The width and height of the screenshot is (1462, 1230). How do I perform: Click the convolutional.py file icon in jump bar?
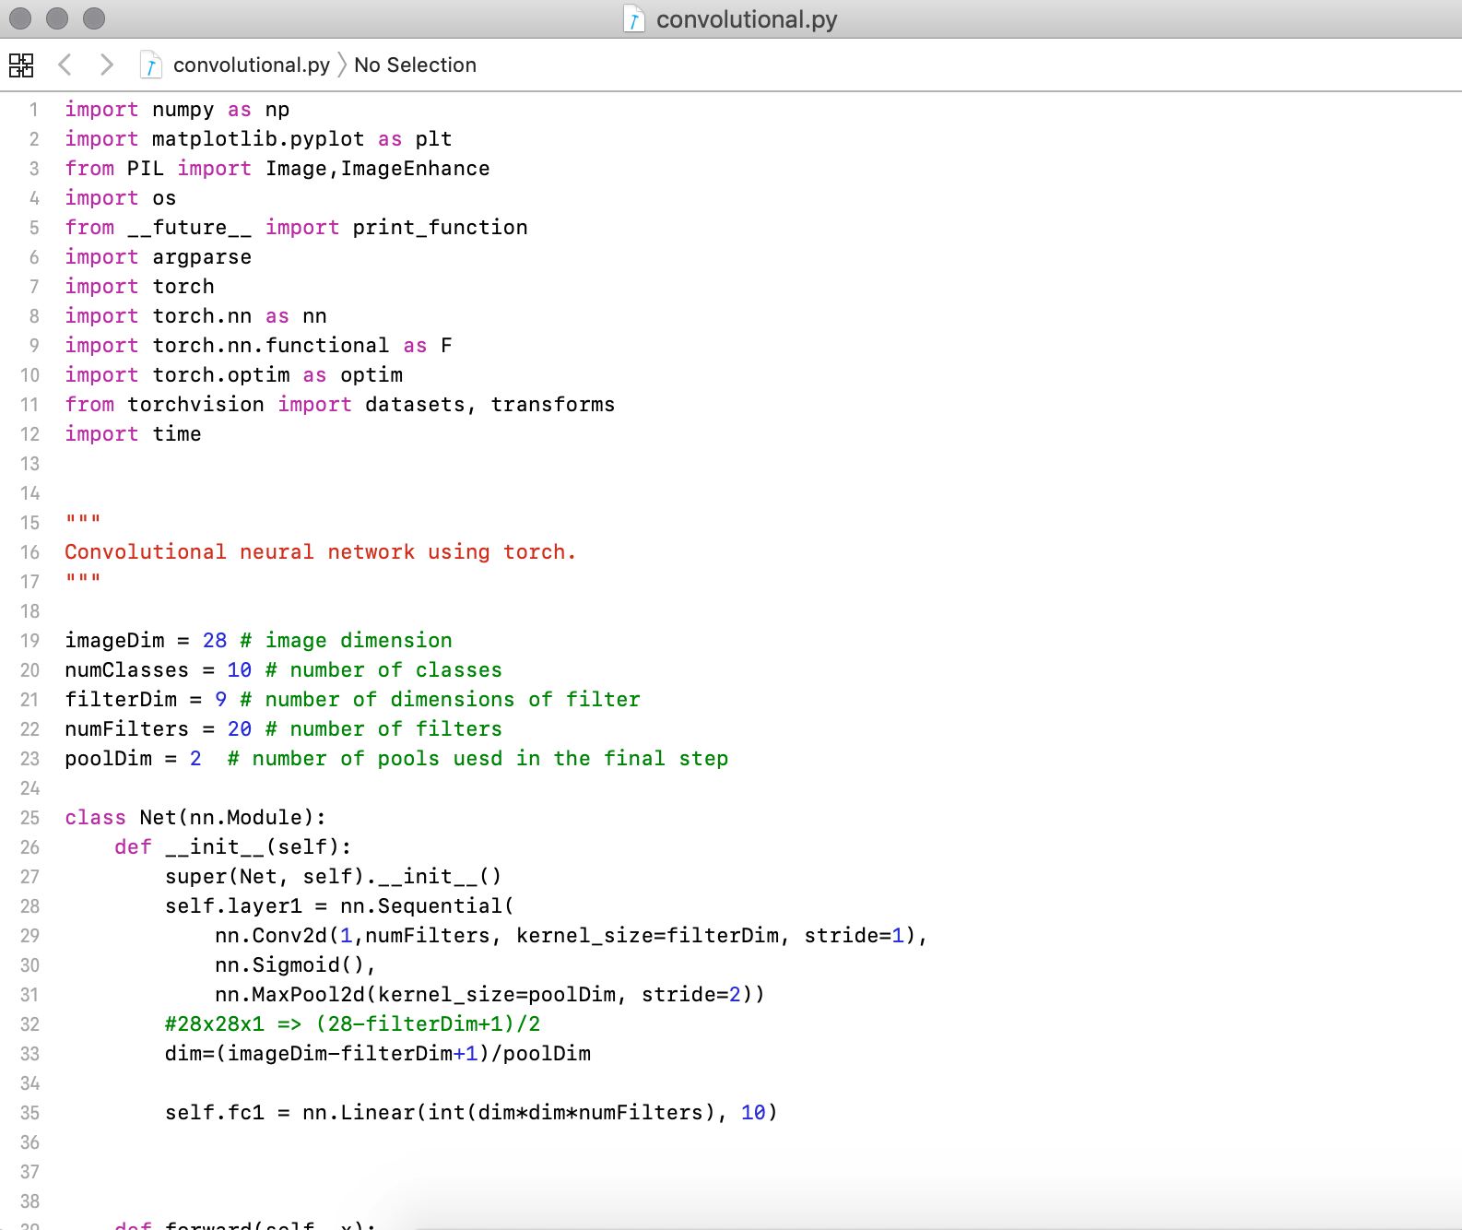pos(150,65)
